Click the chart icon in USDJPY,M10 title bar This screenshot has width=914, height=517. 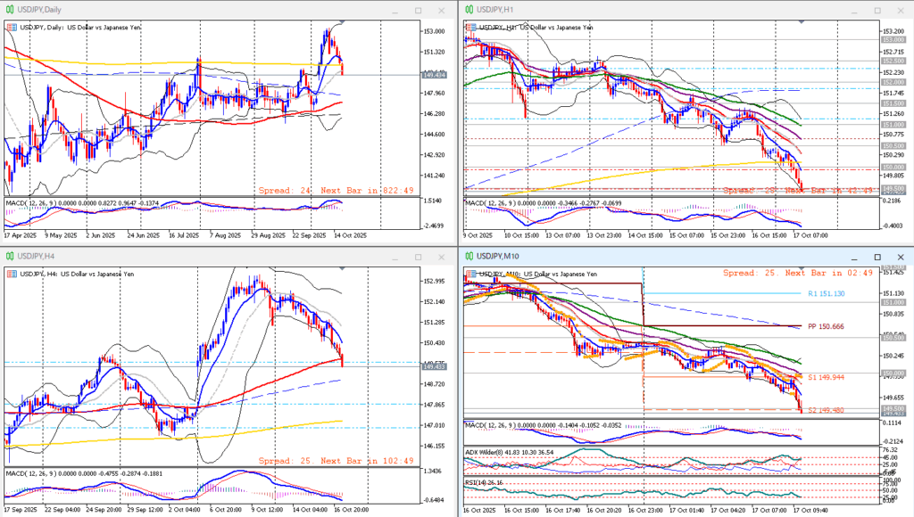tap(469, 258)
